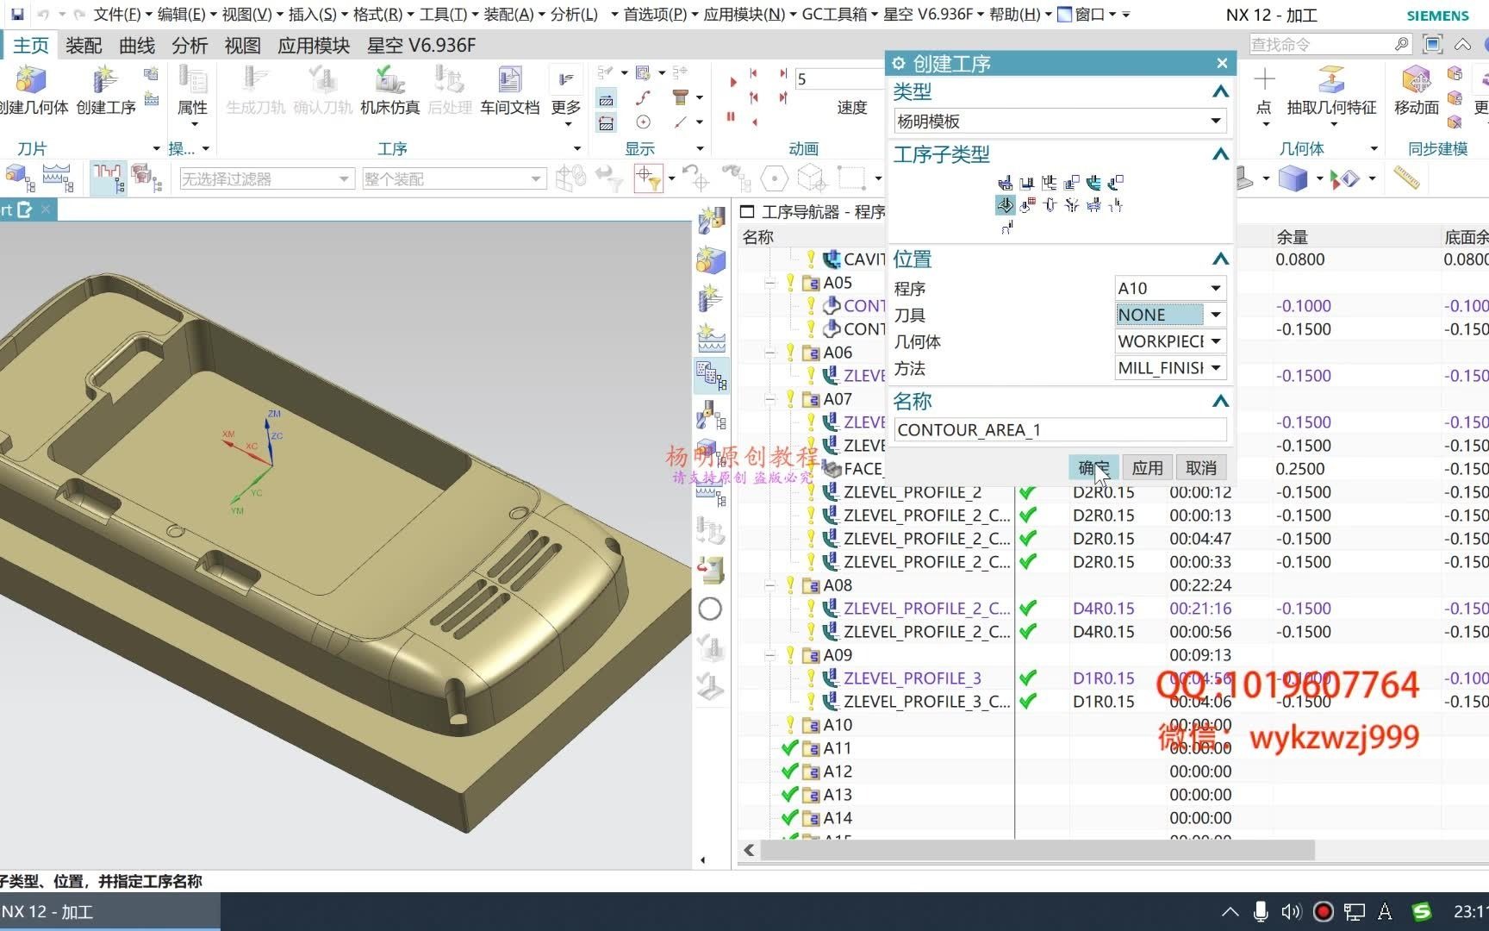Click the 生成刀轨 (generate toolpath) icon

point(255,82)
